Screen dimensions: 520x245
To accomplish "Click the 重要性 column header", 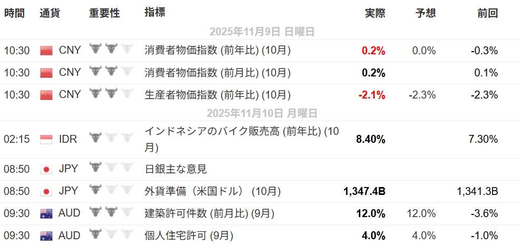I will click(105, 13).
